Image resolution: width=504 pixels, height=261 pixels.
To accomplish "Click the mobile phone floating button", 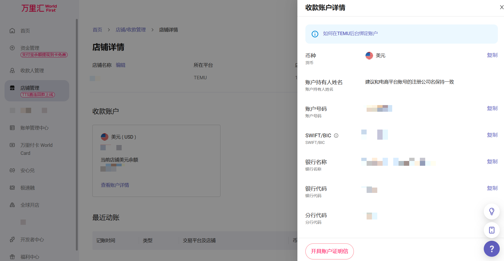I will (492, 230).
